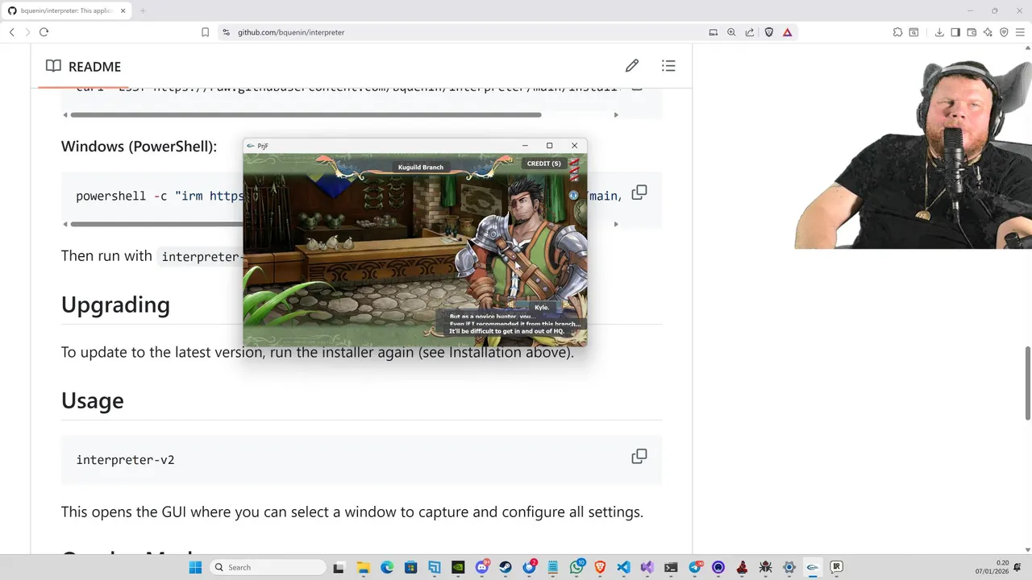Screen dimensions: 1032x580
Task: Click the share page icon in address bar
Action: click(x=750, y=32)
